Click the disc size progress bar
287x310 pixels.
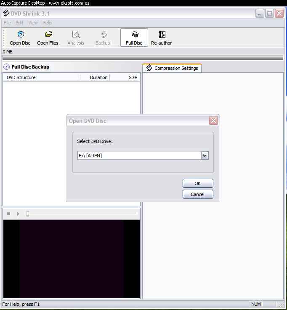click(x=143, y=58)
